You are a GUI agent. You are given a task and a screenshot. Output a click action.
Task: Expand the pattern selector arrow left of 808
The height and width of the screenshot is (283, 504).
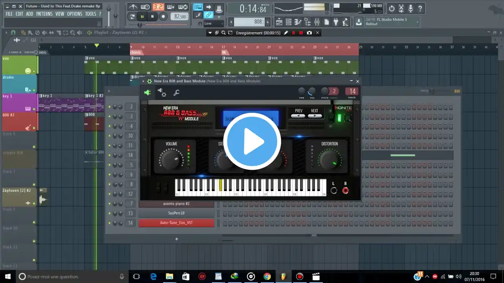tap(231, 22)
